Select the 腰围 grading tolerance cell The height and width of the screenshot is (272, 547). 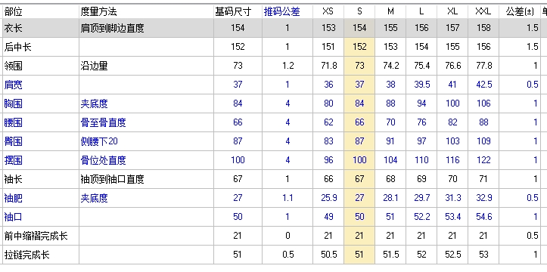[x=287, y=122]
